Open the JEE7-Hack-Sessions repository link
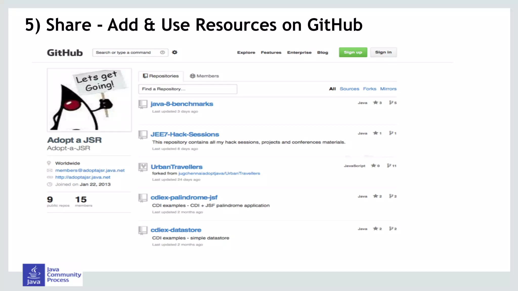 click(x=185, y=135)
